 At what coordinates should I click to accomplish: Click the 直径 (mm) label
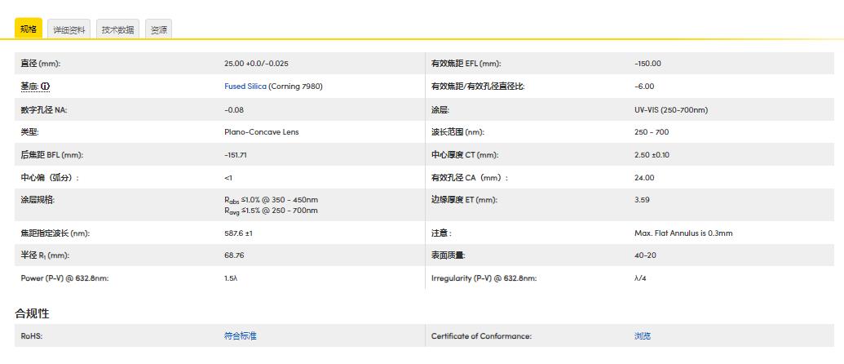[x=41, y=64]
